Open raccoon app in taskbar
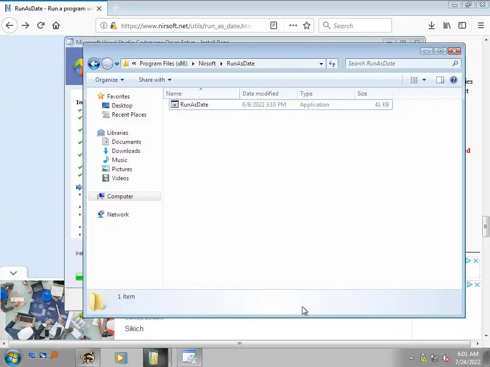Screen dimensions: 490x367 (x=88, y=357)
